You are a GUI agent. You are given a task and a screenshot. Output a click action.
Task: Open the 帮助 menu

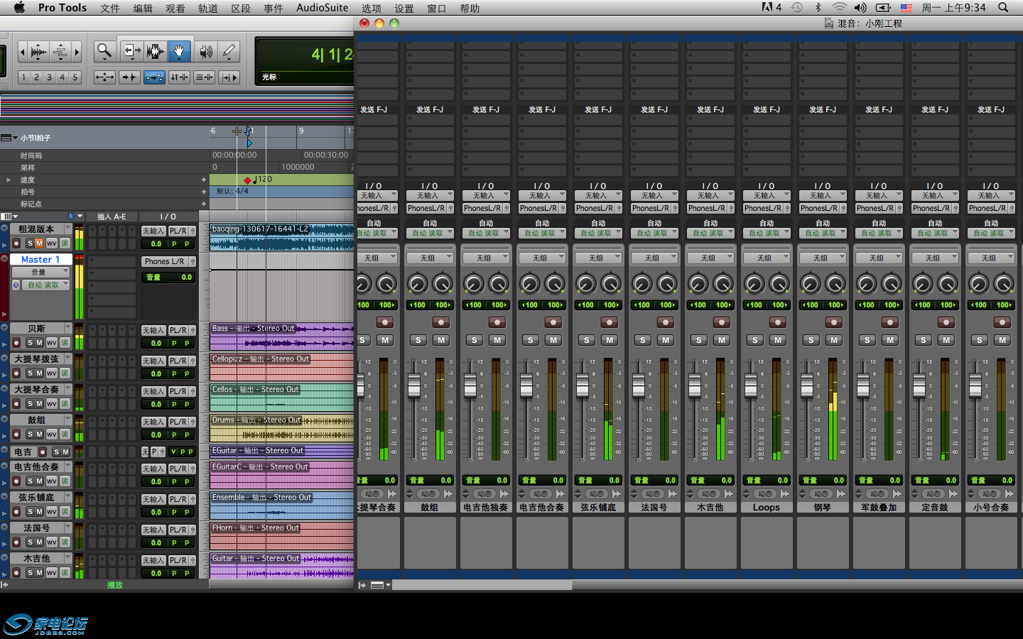470,8
